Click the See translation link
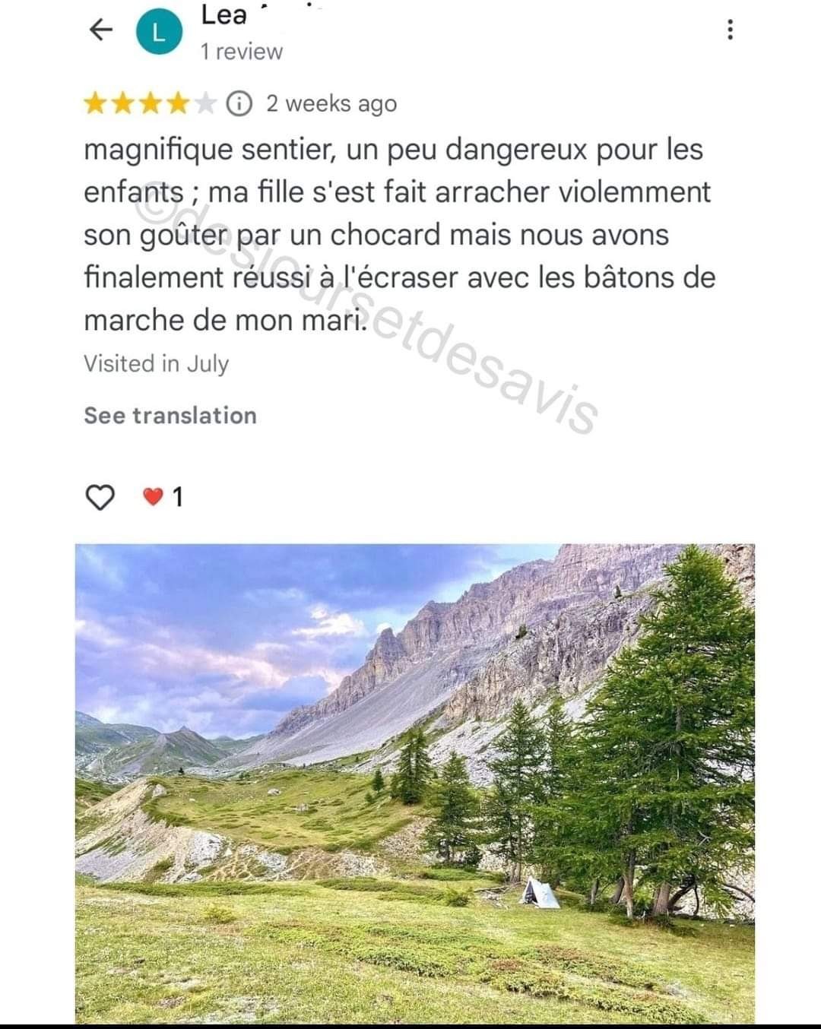Screen dimensions: 821x1029 [170, 416]
